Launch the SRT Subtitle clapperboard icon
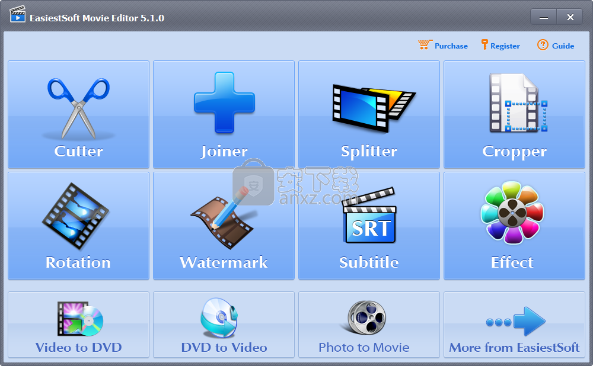Image resolution: width=593 pixels, height=366 pixels. click(369, 216)
